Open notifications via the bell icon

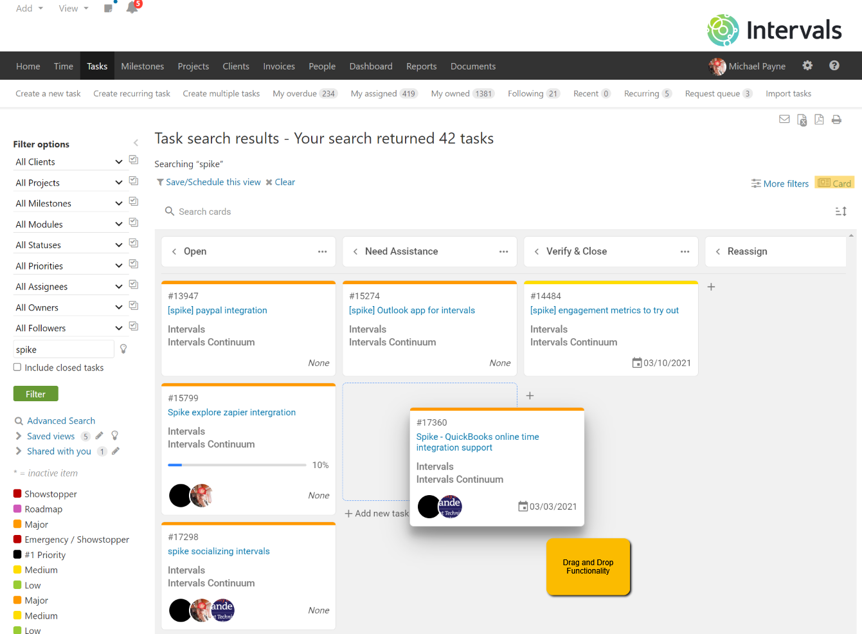132,8
